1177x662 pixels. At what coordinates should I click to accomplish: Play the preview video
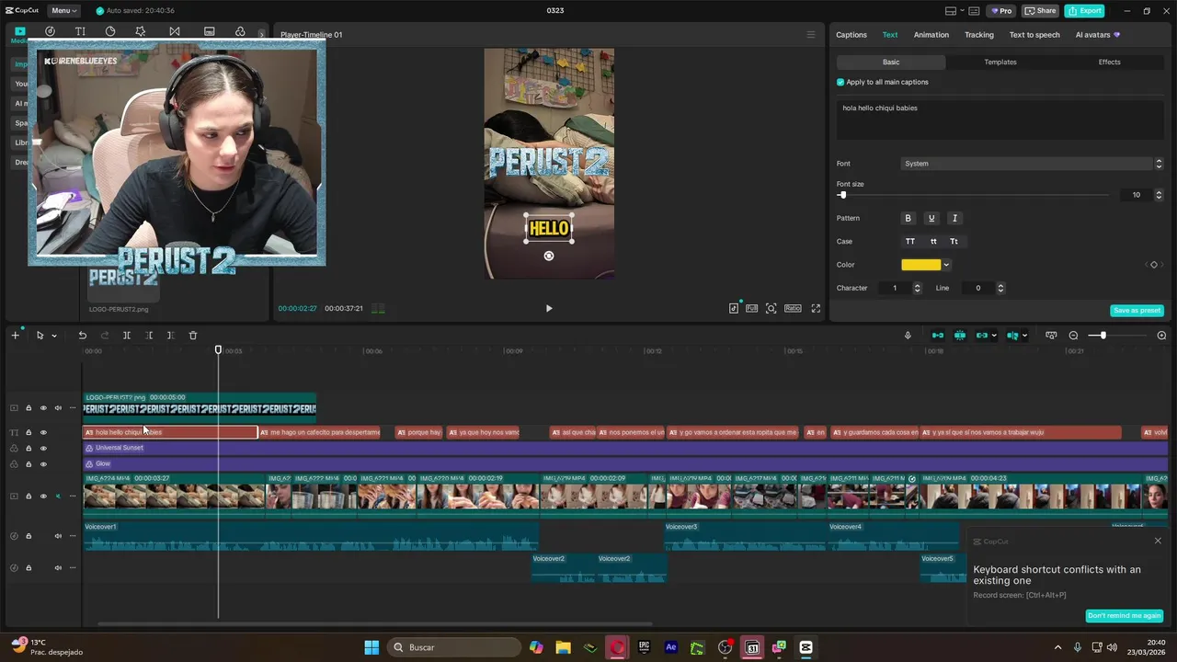coord(549,309)
